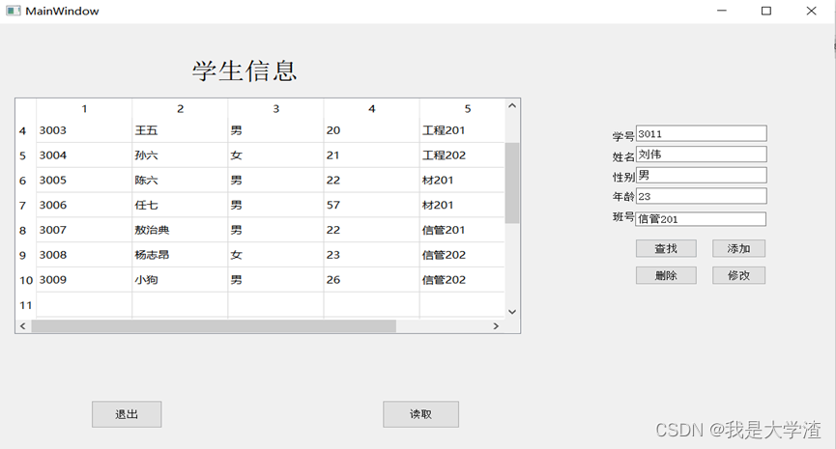Close the MainWindow window
Viewport: 836px width, 449px height.
click(811, 11)
